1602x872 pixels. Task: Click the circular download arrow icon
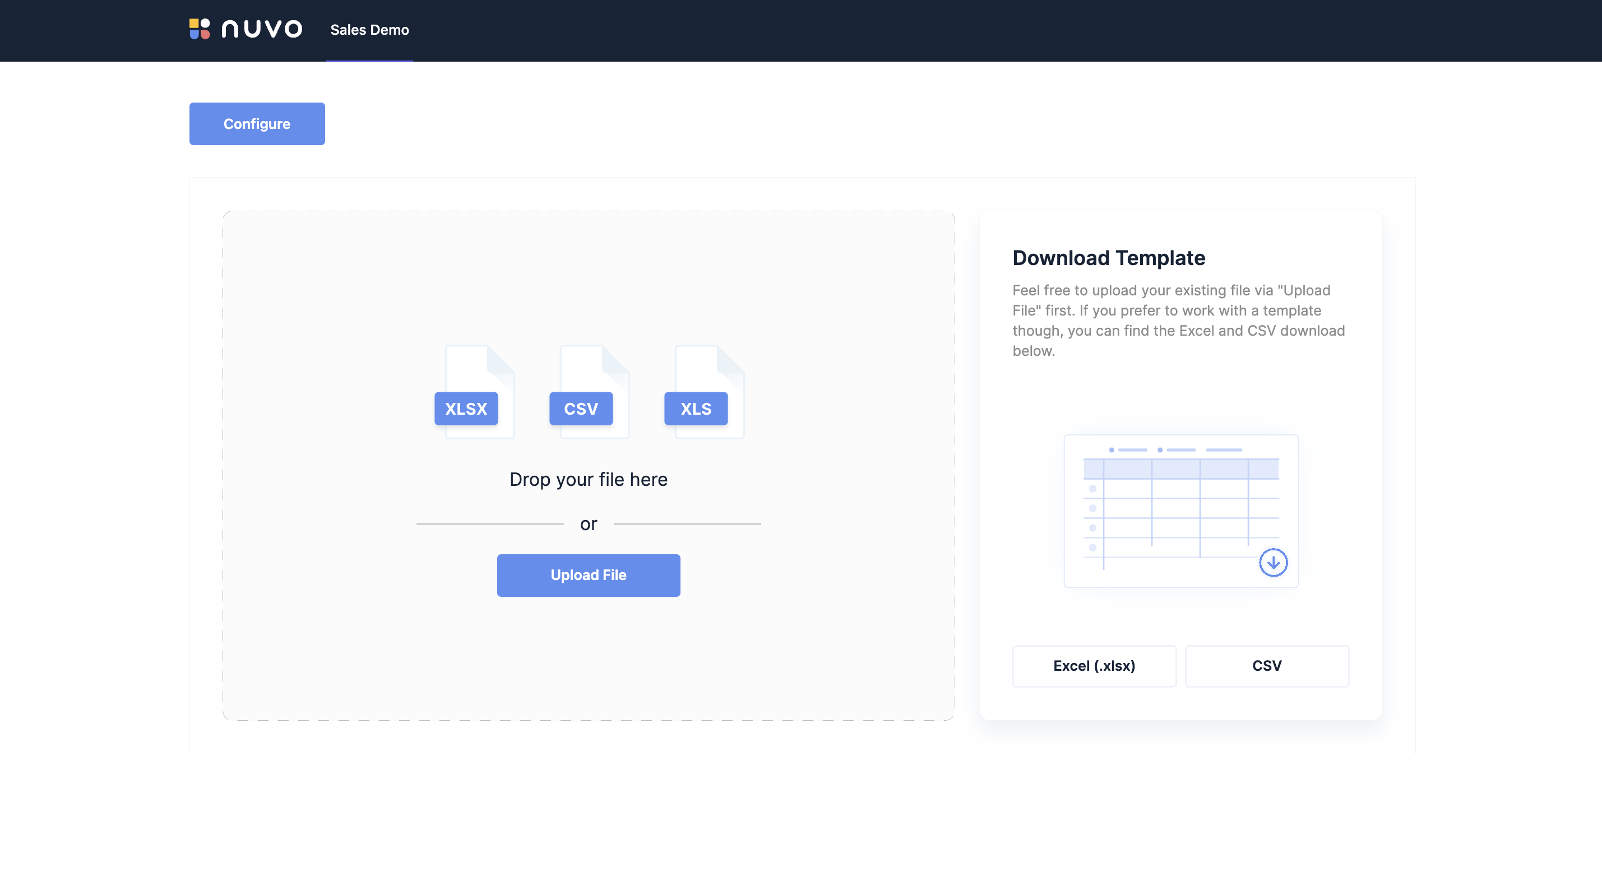pyautogui.click(x=1273, y=562)
